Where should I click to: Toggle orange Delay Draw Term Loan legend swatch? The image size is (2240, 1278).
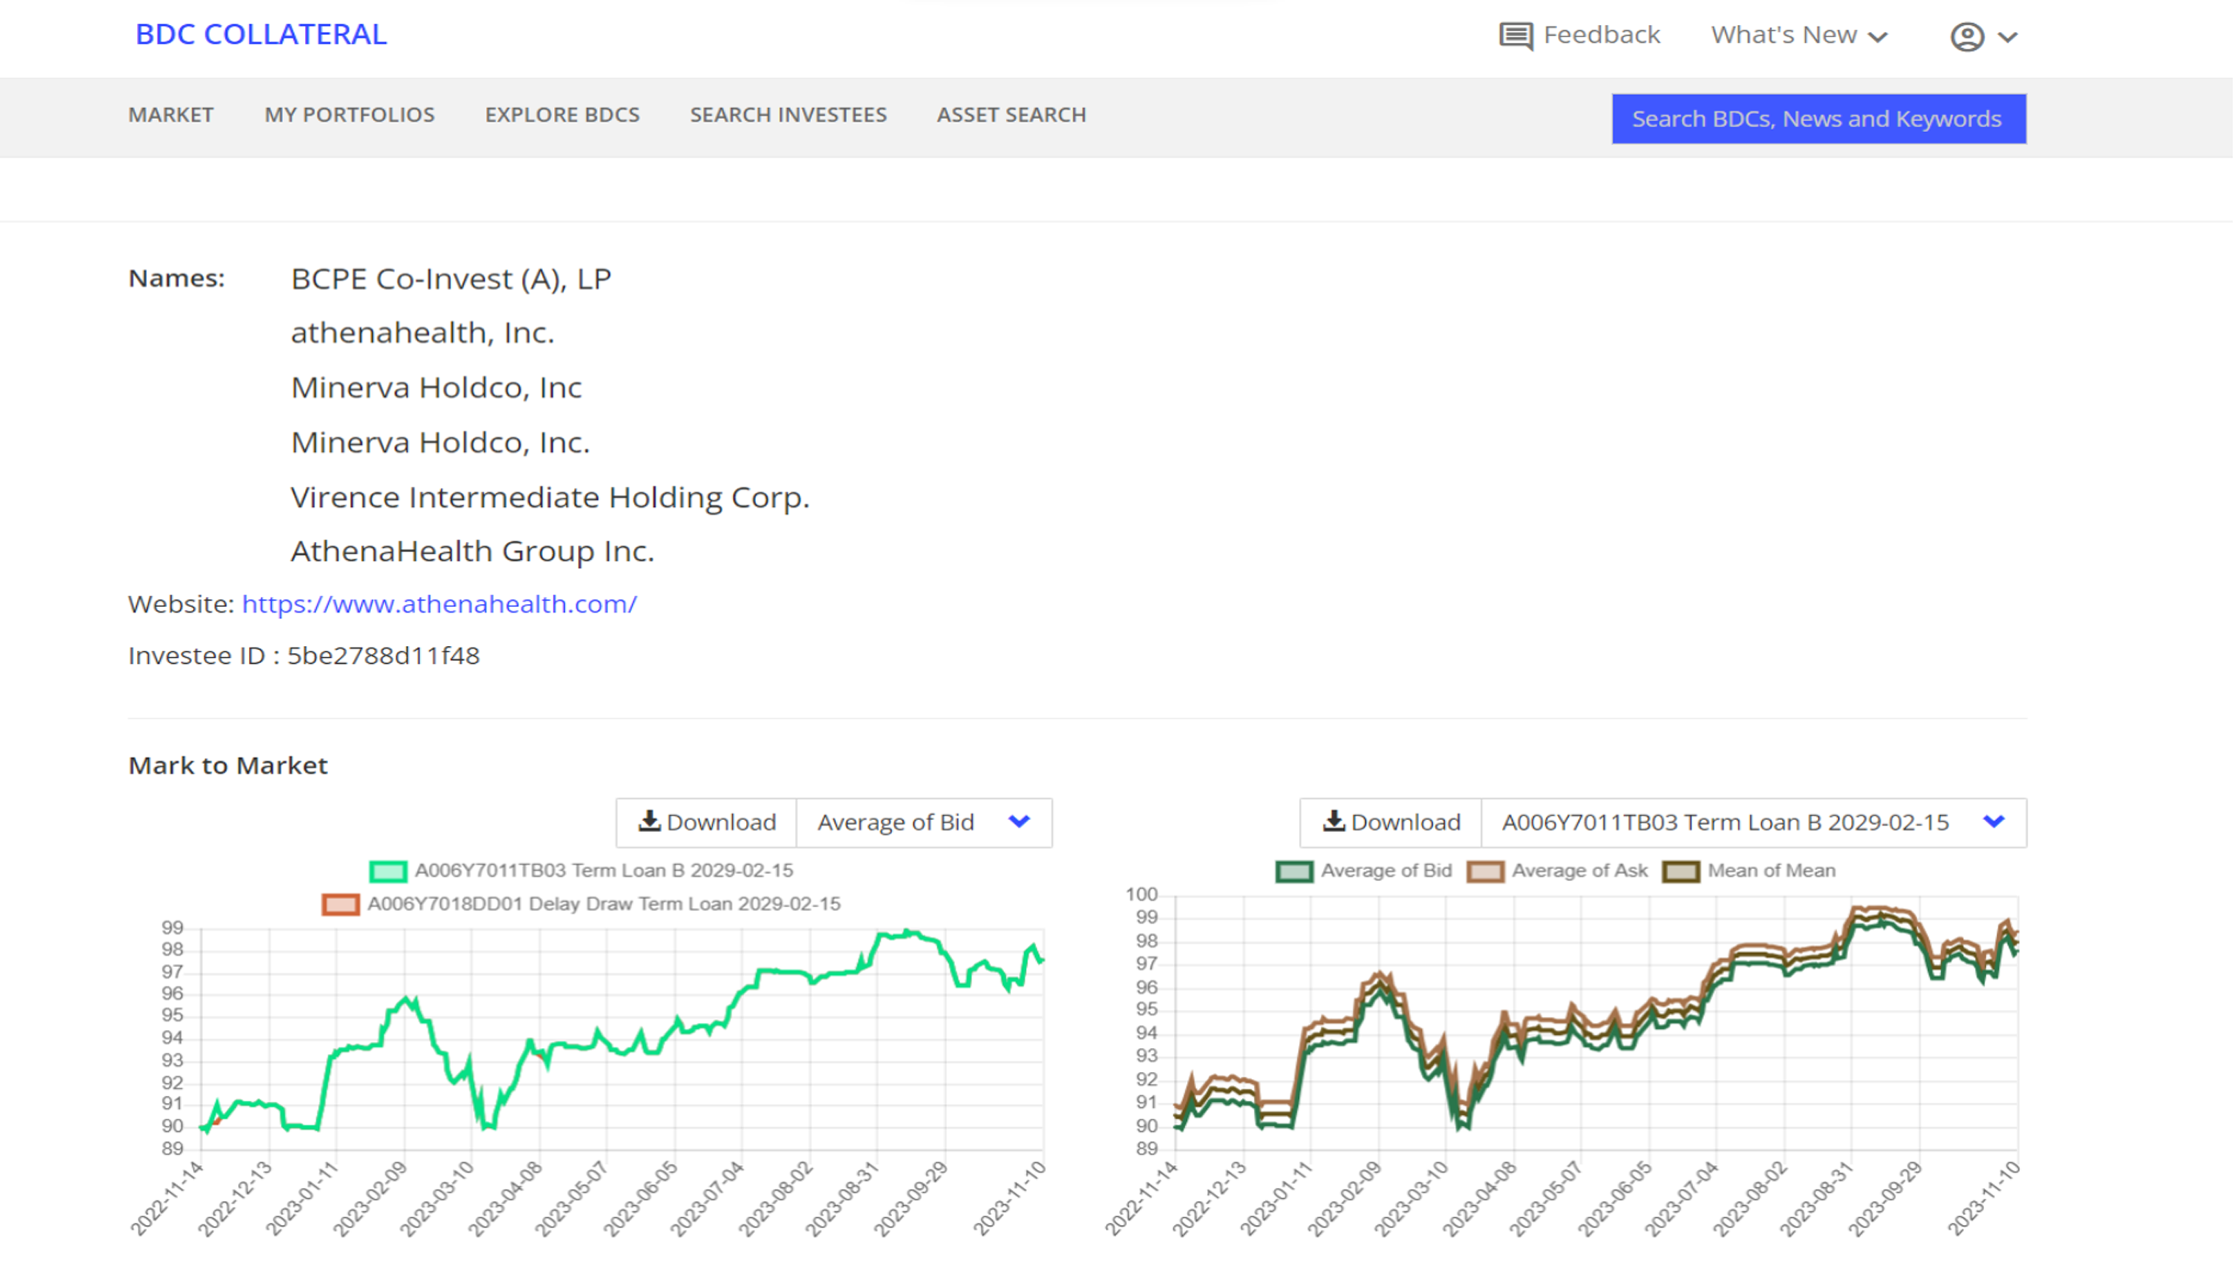click(x=340, y=904)
